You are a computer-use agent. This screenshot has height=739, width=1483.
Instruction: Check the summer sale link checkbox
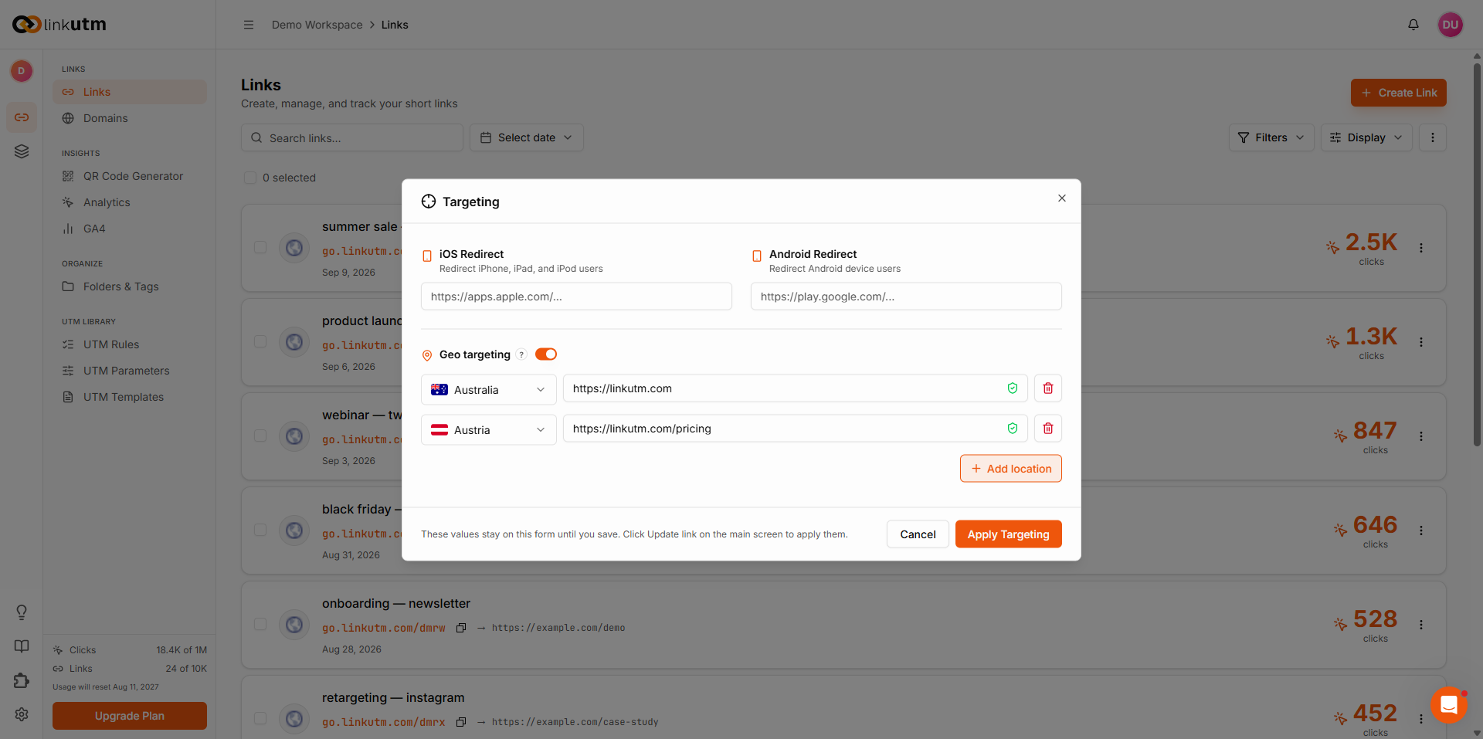(x=260, y=248)
